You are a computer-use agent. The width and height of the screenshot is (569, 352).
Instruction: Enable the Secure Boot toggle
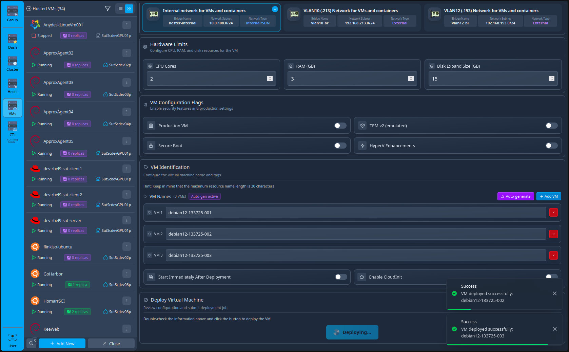click(x=339, y=146)
